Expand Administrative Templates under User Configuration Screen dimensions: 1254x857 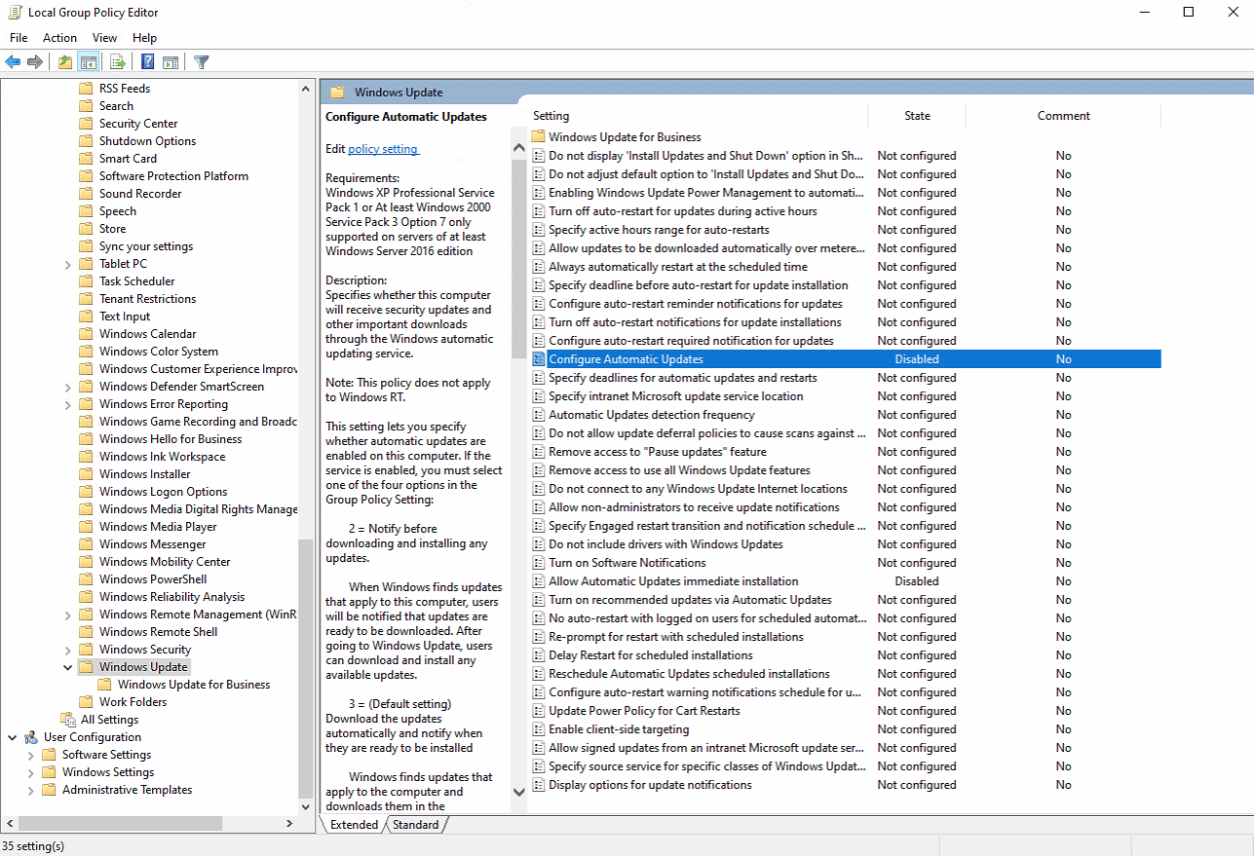[30, 790]
